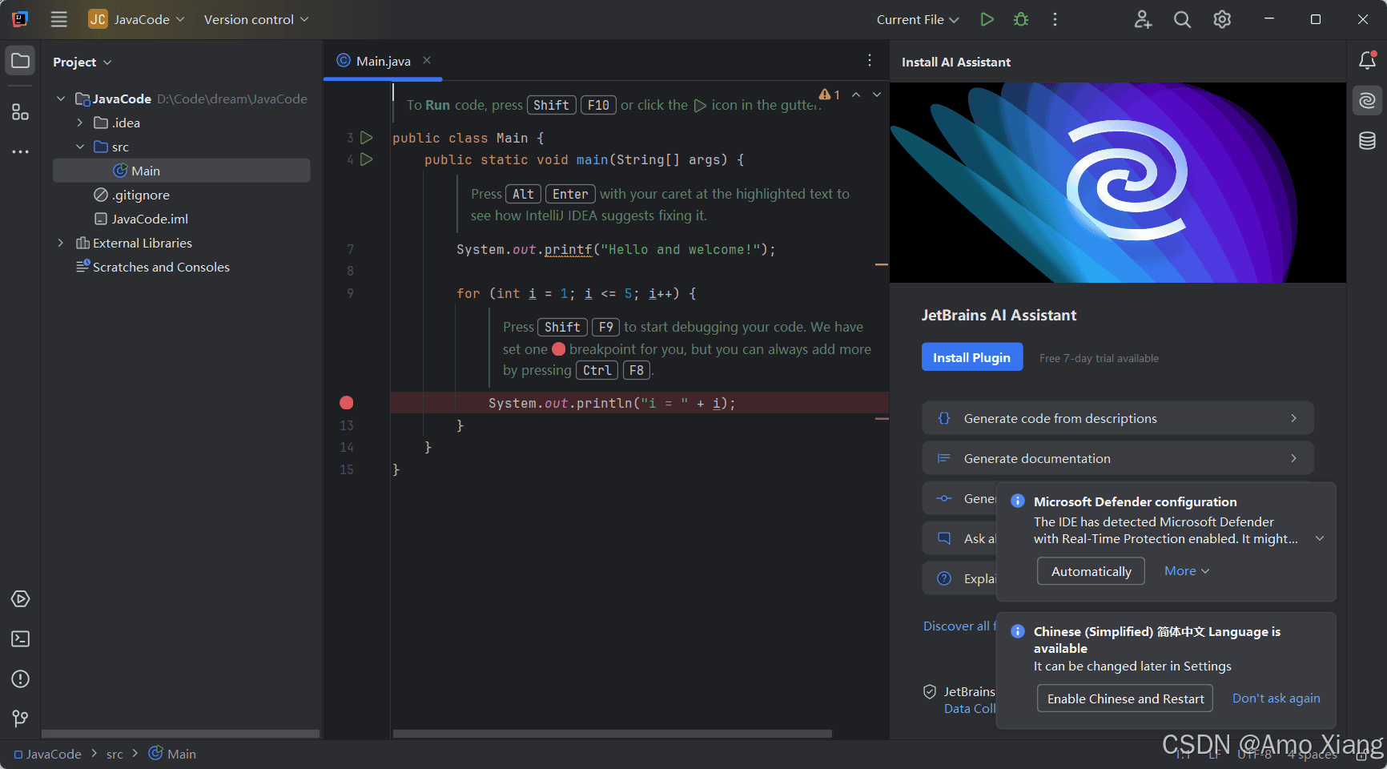Image resolution: width=1387 pixels, height=769 pixels.
Task: Toggle the Project tool window folder icon
Action: pyautogui.click(x=20, y=61)
